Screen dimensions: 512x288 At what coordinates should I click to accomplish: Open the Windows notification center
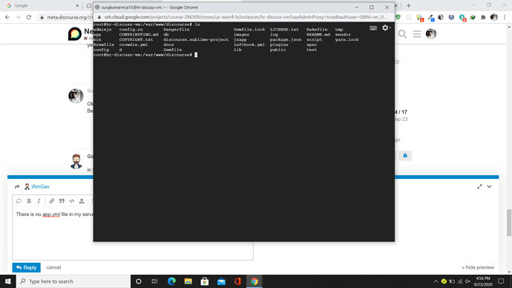[x=501, y=281]
